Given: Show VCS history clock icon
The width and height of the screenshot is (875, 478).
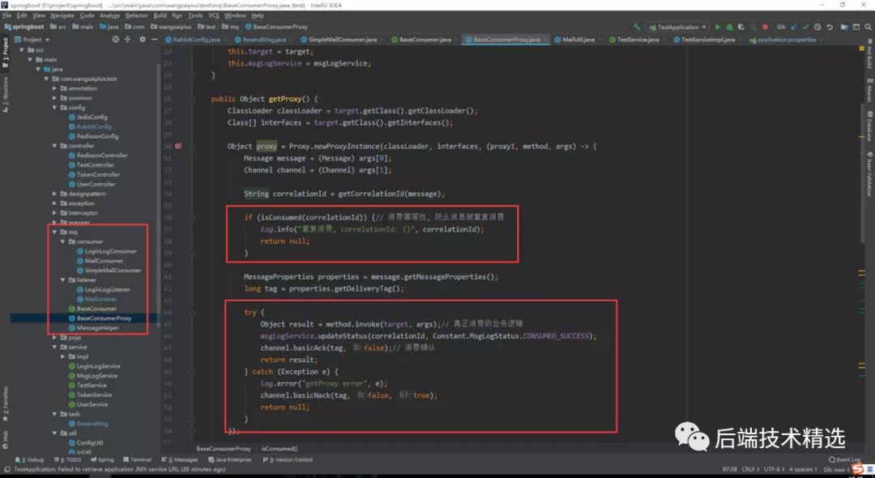Looking at the screenshot, I should point(817,27).
